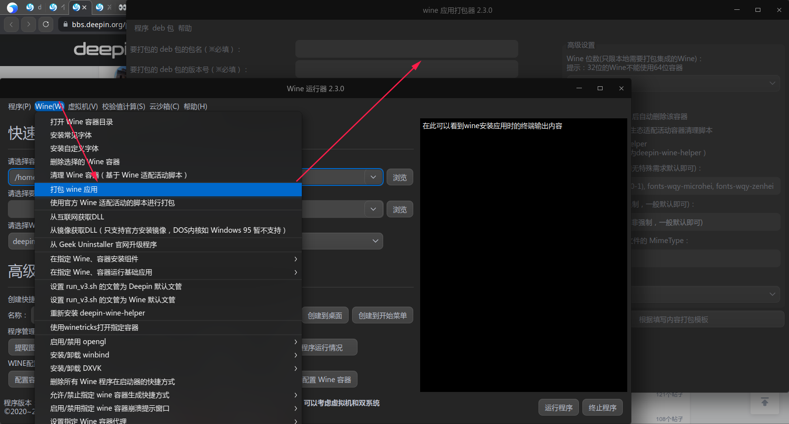
Task: Choose 重新安装 deepin-wine-helper
Action: click(168, 313)
